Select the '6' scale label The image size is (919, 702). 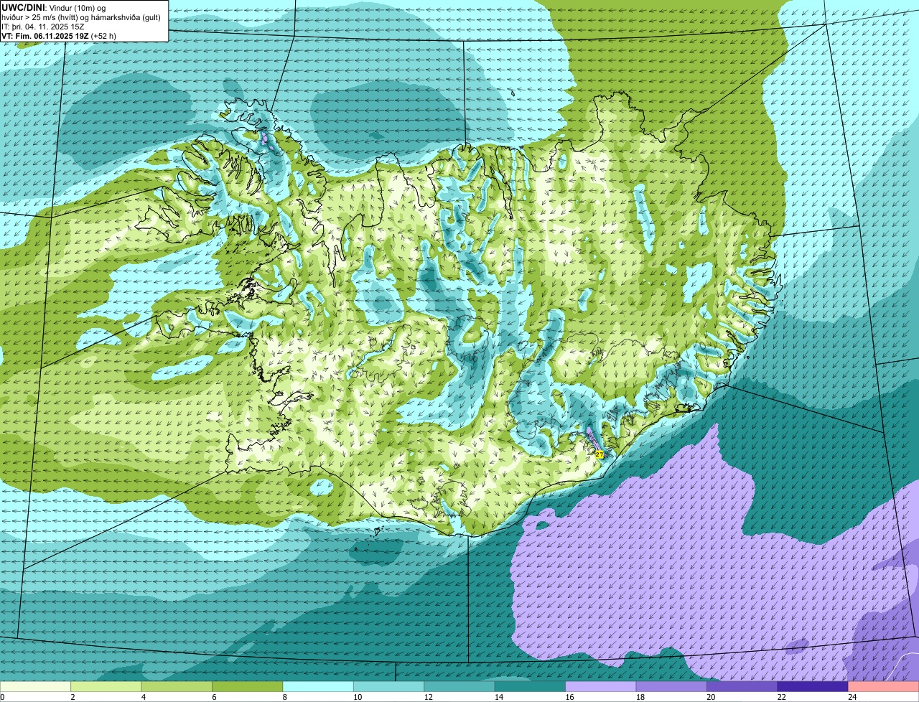214,697
